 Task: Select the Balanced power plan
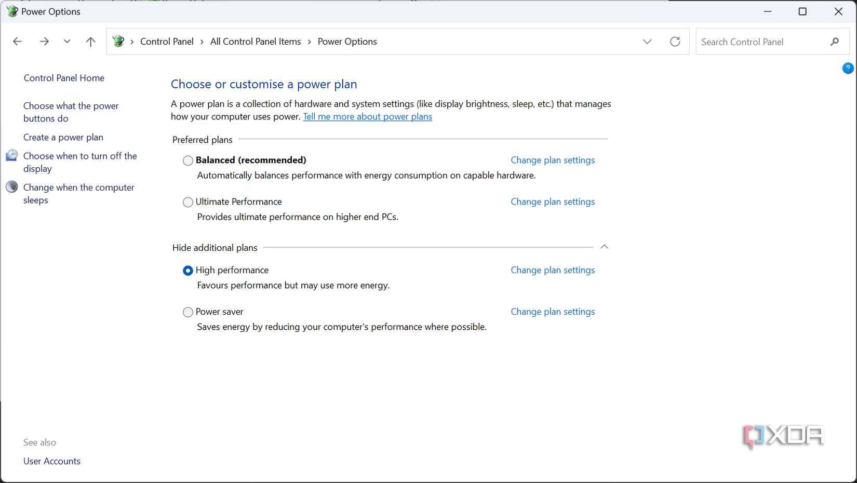(188, 160)
